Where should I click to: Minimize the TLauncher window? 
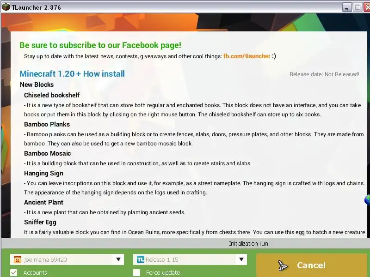coord(346,7)
